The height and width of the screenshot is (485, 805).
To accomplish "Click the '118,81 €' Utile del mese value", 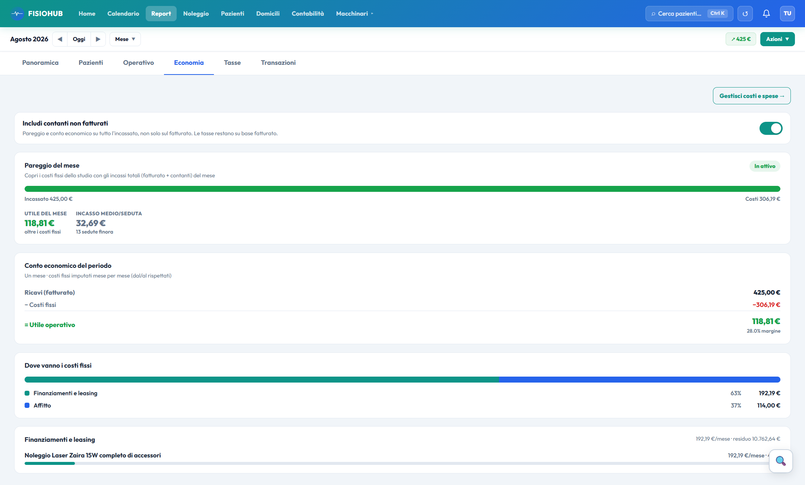I will click(40, 223).
